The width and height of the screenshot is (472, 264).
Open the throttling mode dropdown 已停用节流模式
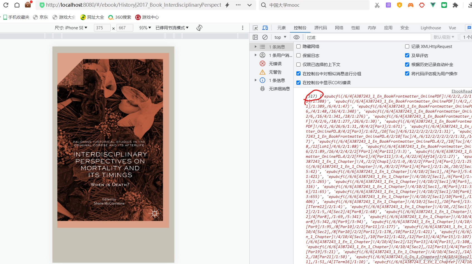pyautogui.click(x=172, y=28)
